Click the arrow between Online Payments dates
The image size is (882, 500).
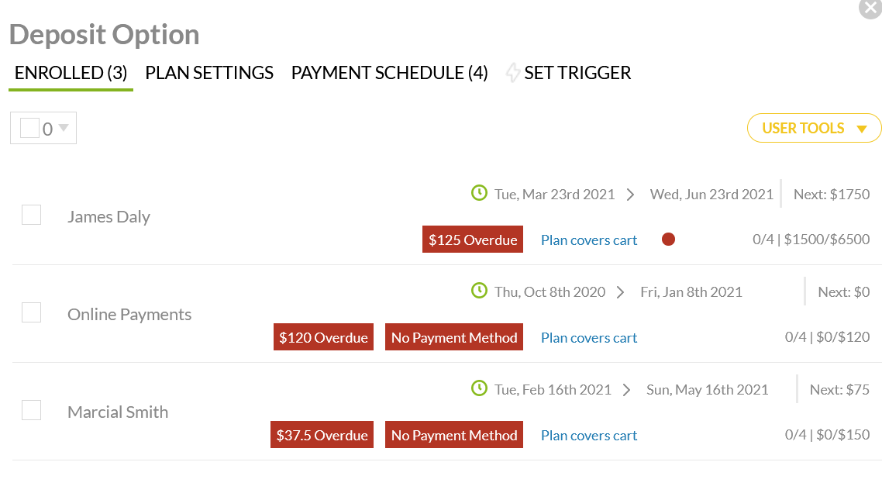pyautogui.click(x=621, y=292)
